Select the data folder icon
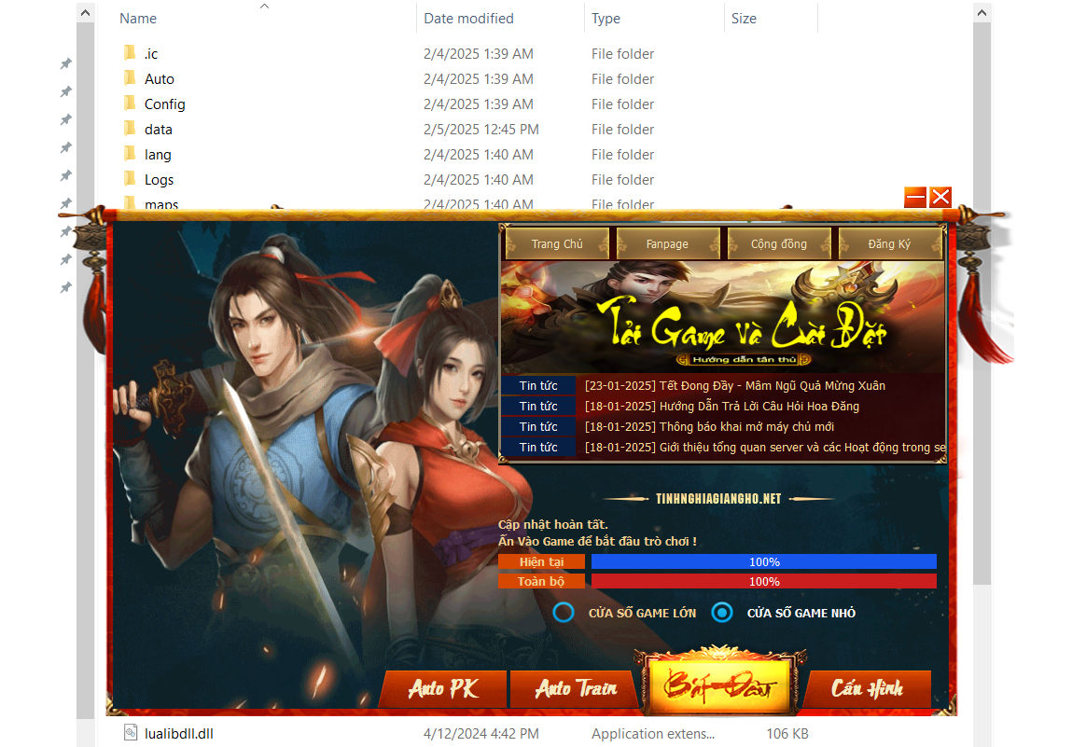1086x747 pixels. coord(130,128)
